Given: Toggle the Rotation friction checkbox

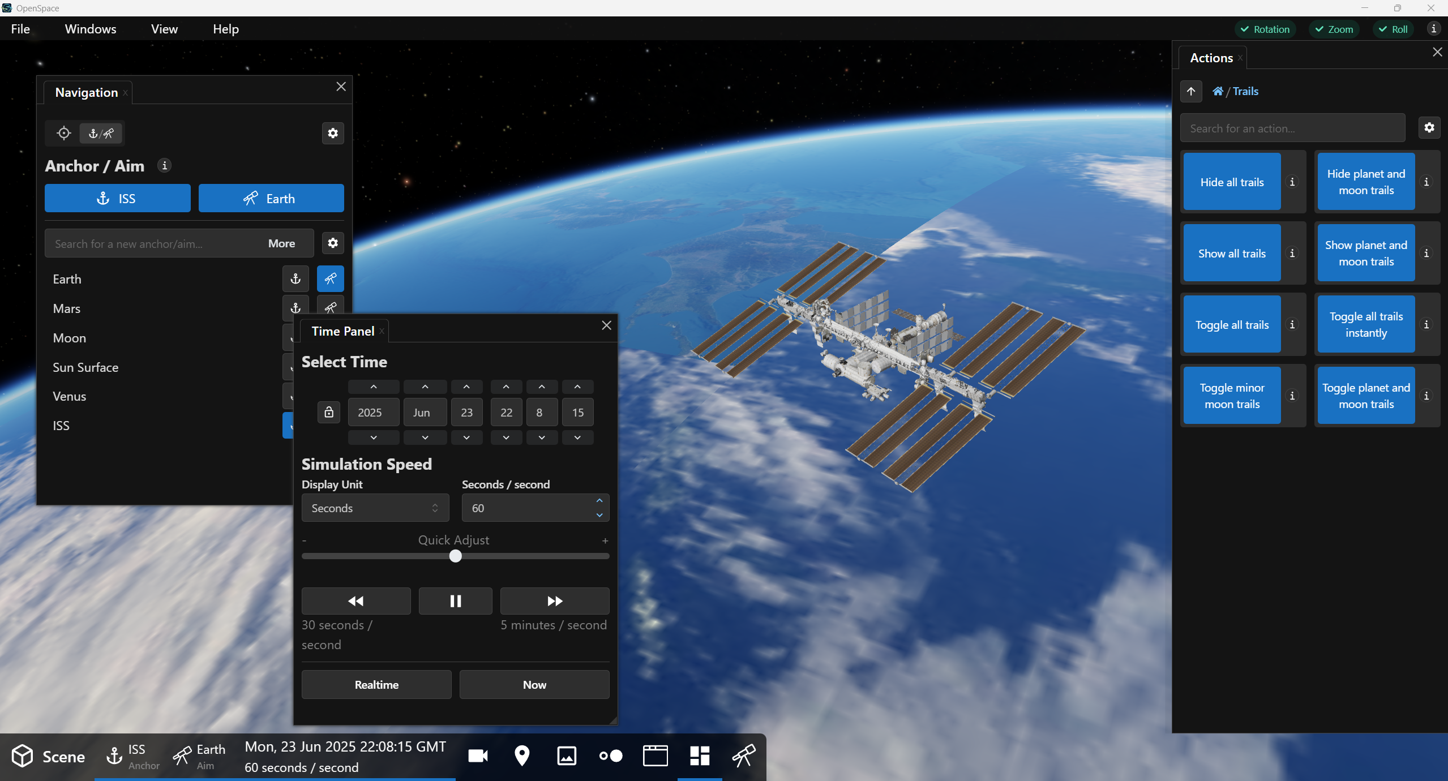Looking at the screenshot, I should point(1265,29).
